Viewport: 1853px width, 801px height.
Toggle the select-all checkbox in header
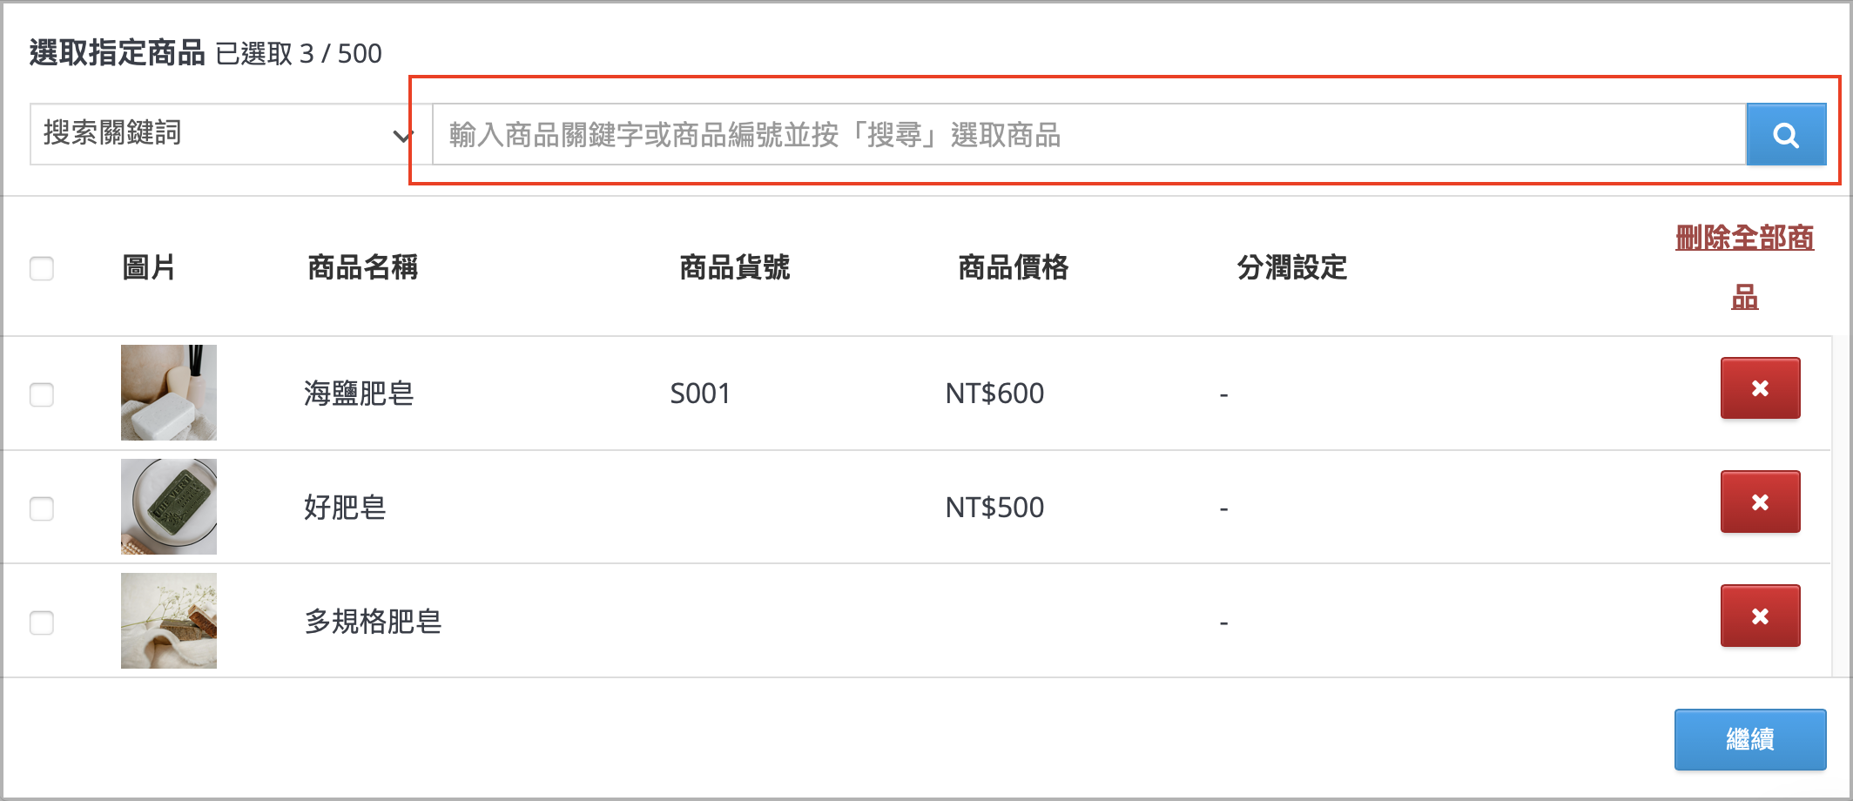(x=42, y=268)
